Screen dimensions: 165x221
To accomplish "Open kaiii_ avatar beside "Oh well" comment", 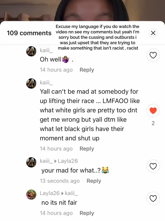I will tap(31, 51).
